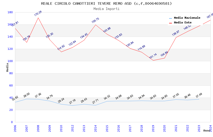Viewport: 213px width, 137px height.
Task: Click the Media Ente data label 114.92
Action: pos(61,48)
